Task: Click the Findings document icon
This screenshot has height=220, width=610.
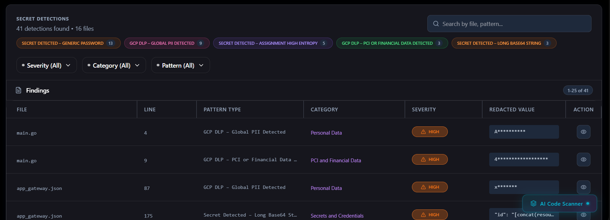Action: pos(18,90)
